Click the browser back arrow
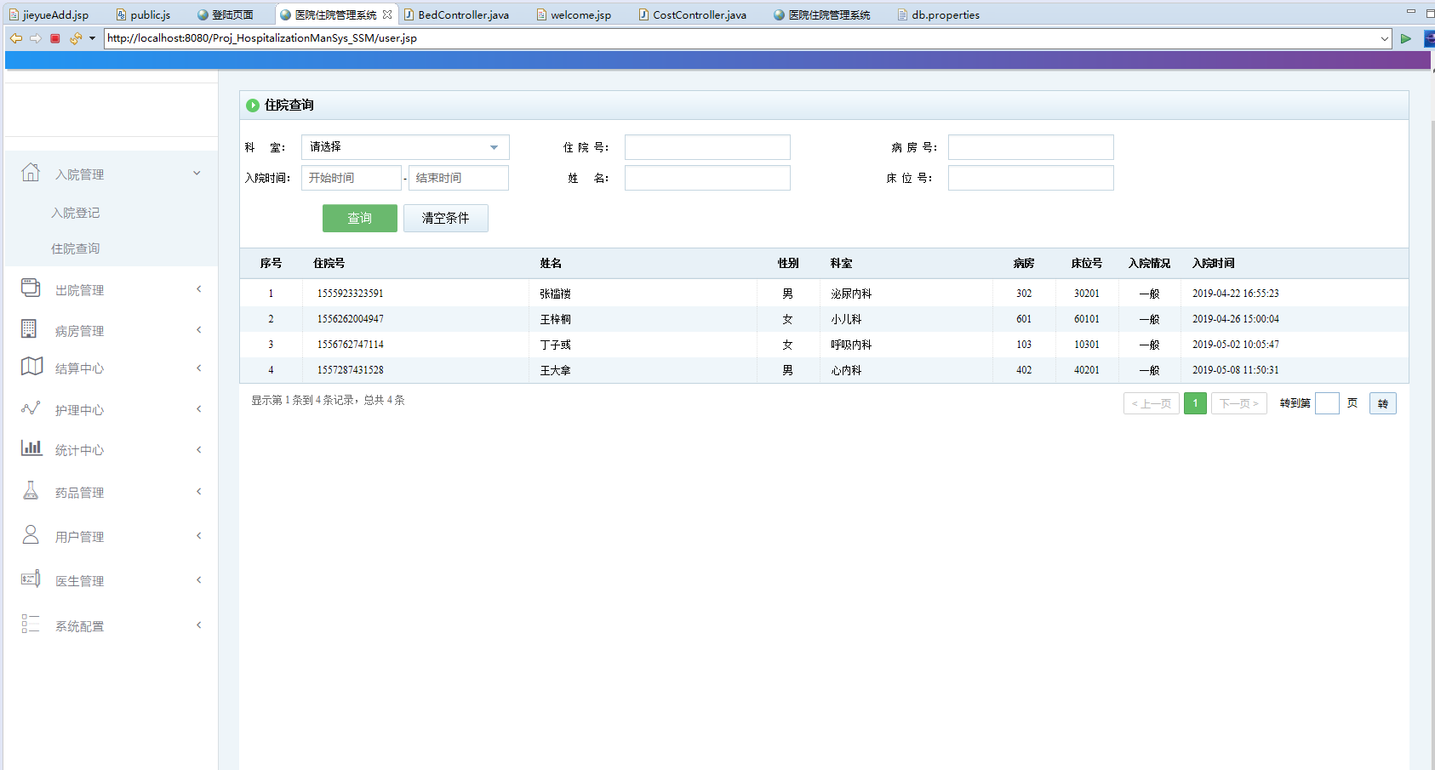 click(x=15, y=38)
